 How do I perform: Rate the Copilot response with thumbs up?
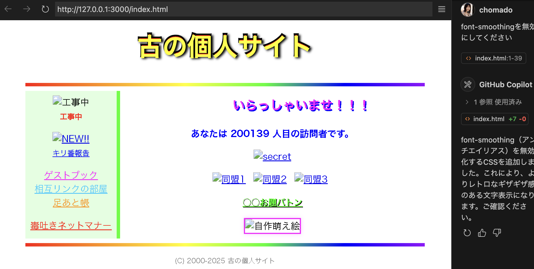point(482,233)
